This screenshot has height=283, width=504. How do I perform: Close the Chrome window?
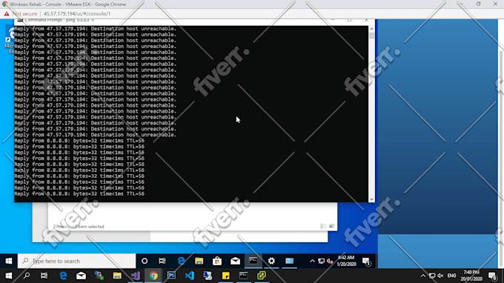tap(495, 4)
